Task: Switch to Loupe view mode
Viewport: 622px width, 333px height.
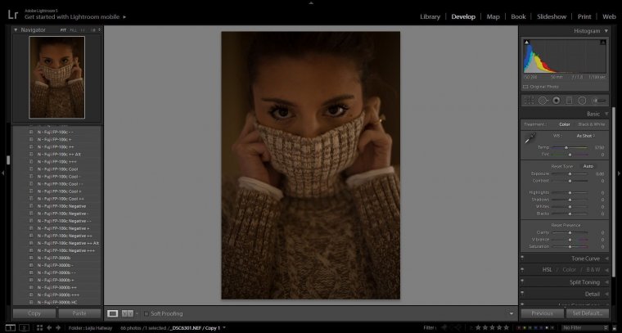Action: pos(113,313)
